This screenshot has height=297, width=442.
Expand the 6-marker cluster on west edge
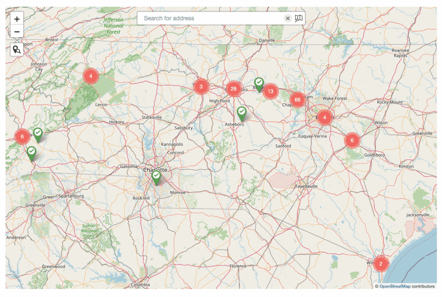pyautogui.click(x=22, y=137)
